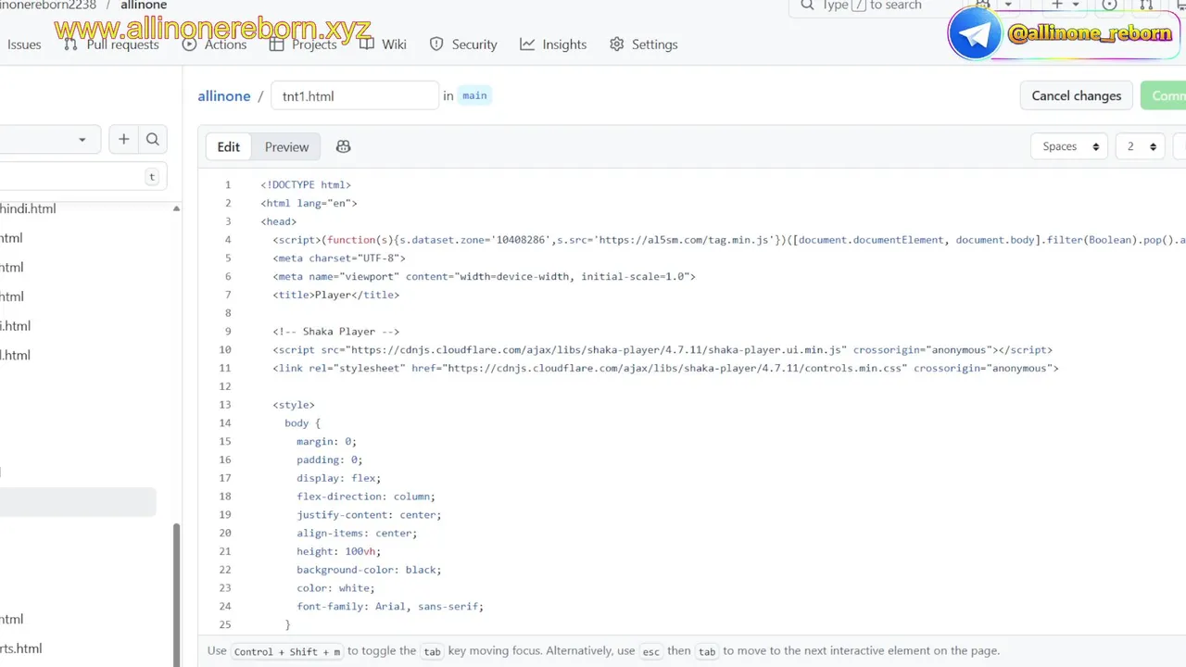This screenshot has height=667, width=1186.
Task: Click the meta charset UTF-8 line
Action: coord(339,258)
